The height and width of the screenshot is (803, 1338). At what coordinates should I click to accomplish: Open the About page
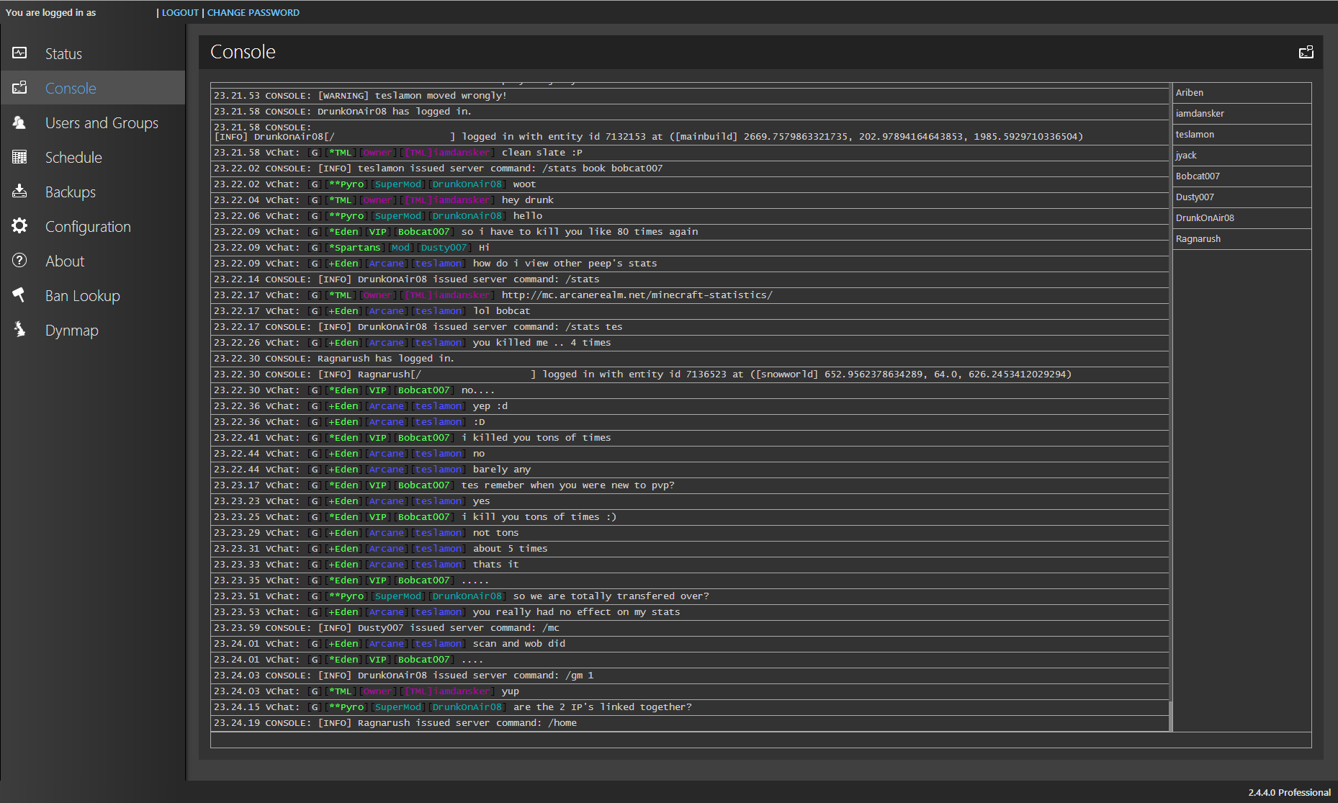[x=92, y=261]
